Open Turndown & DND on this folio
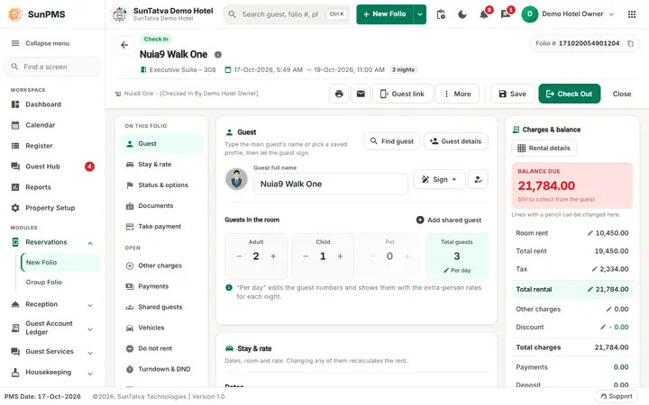 (x=161, y=369)
